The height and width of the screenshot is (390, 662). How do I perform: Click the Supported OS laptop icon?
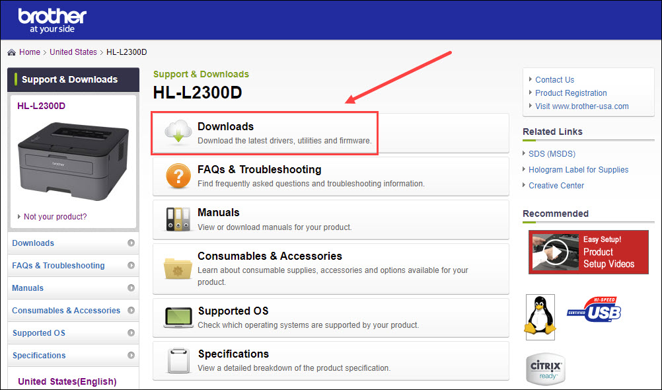tap(178, 317)
